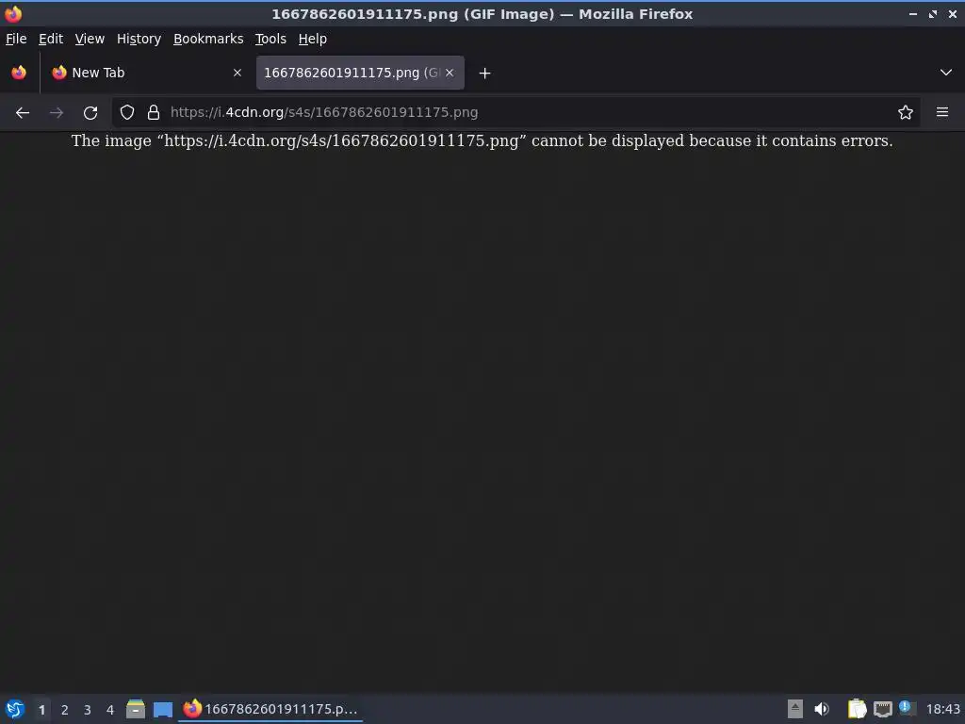965x724 pixels.
Task: Minimize the Firefox window
Action: coord(913,13)
